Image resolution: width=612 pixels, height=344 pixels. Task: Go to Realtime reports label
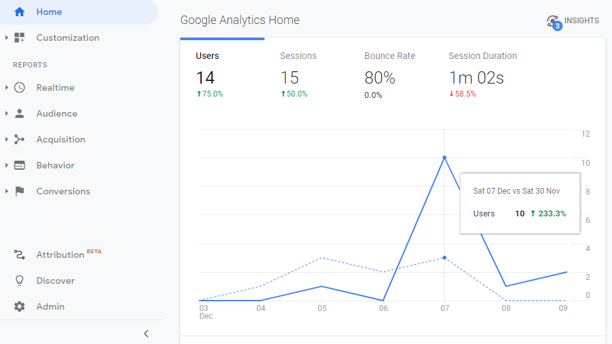(x=55, y=87)
